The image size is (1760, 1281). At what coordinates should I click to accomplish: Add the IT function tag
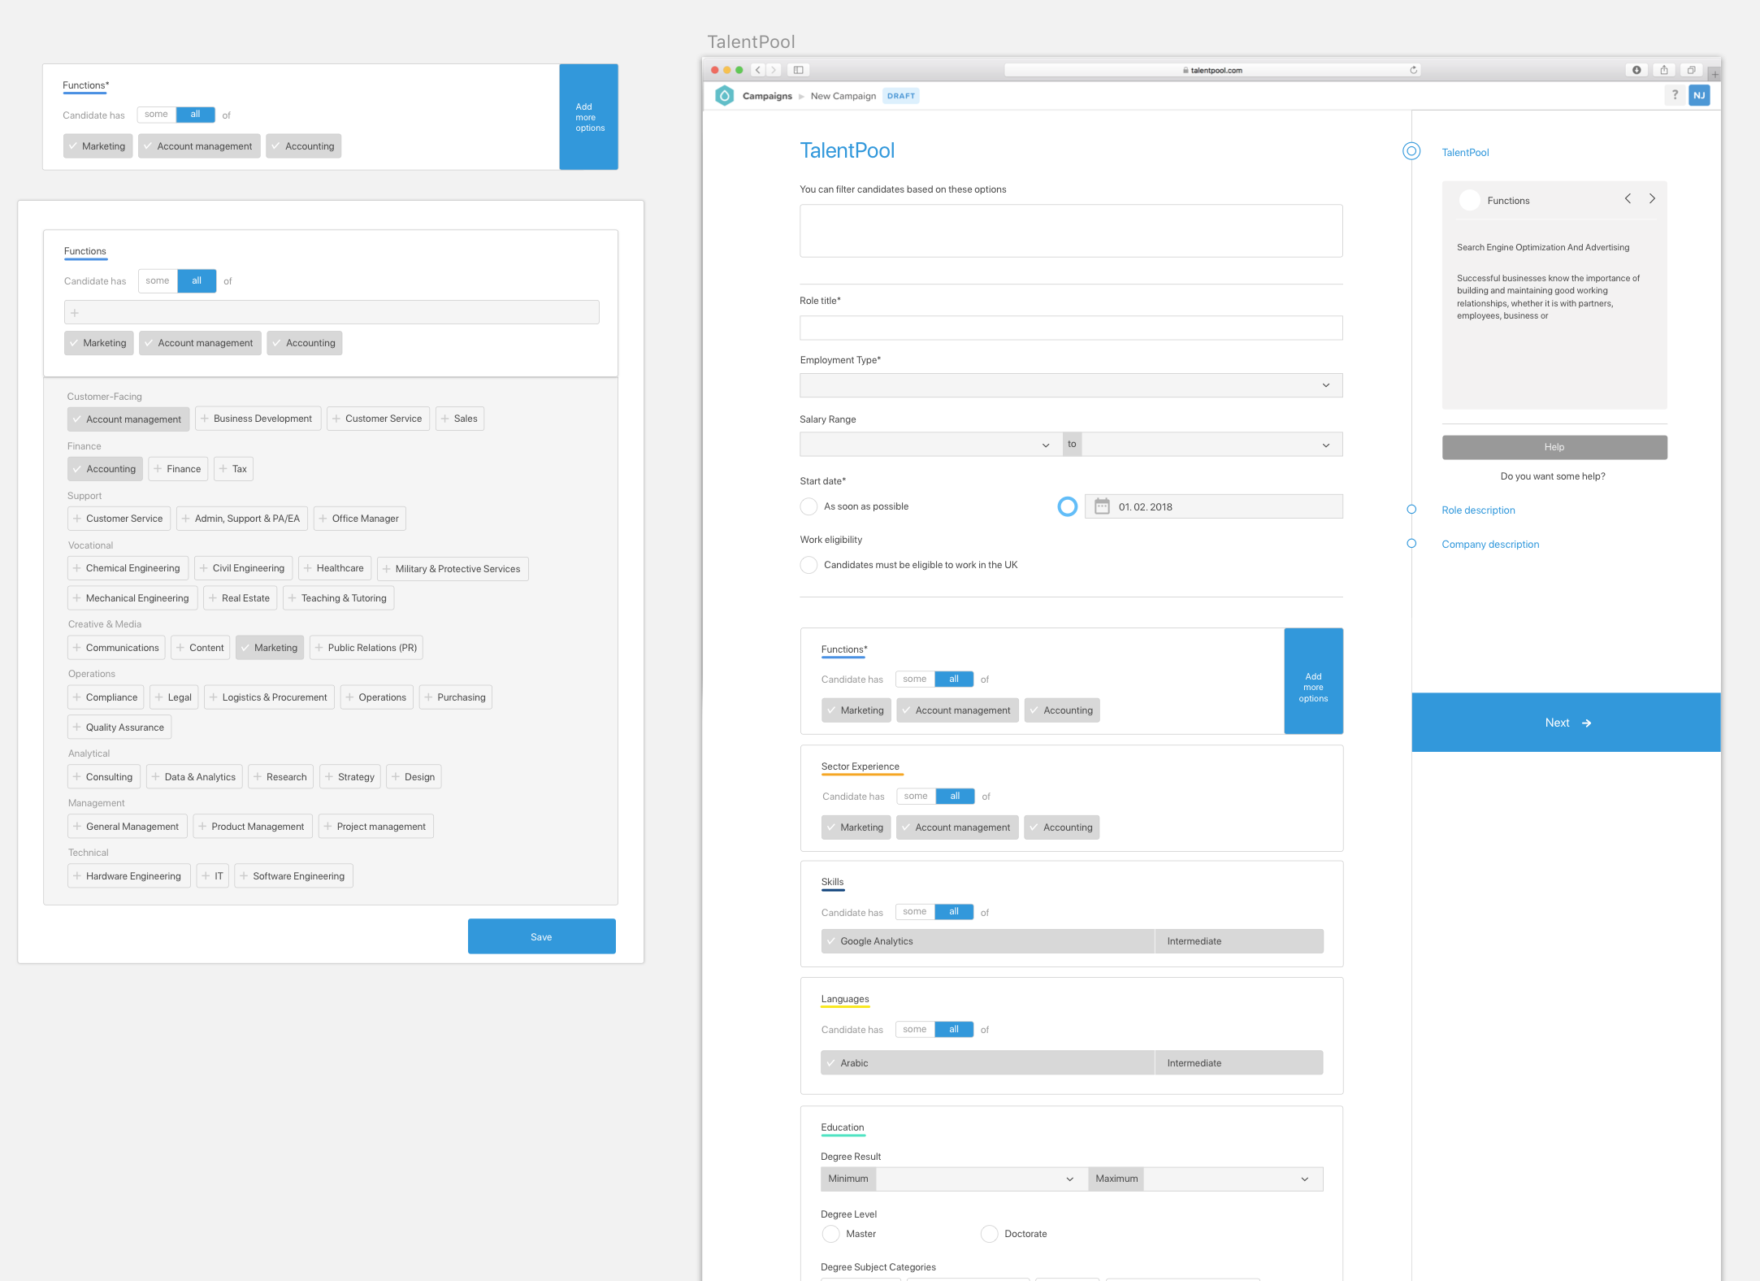213,876
